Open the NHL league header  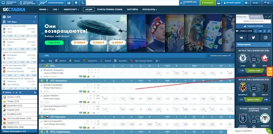(53, 66)
